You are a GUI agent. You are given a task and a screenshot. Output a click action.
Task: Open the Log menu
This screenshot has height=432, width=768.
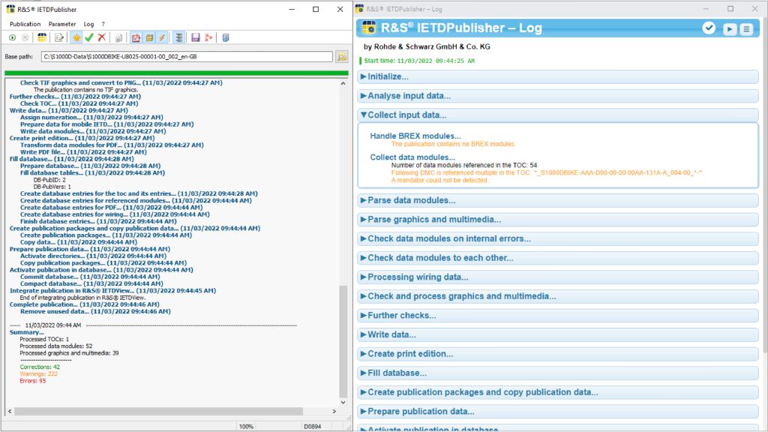[x=88, y=24]
